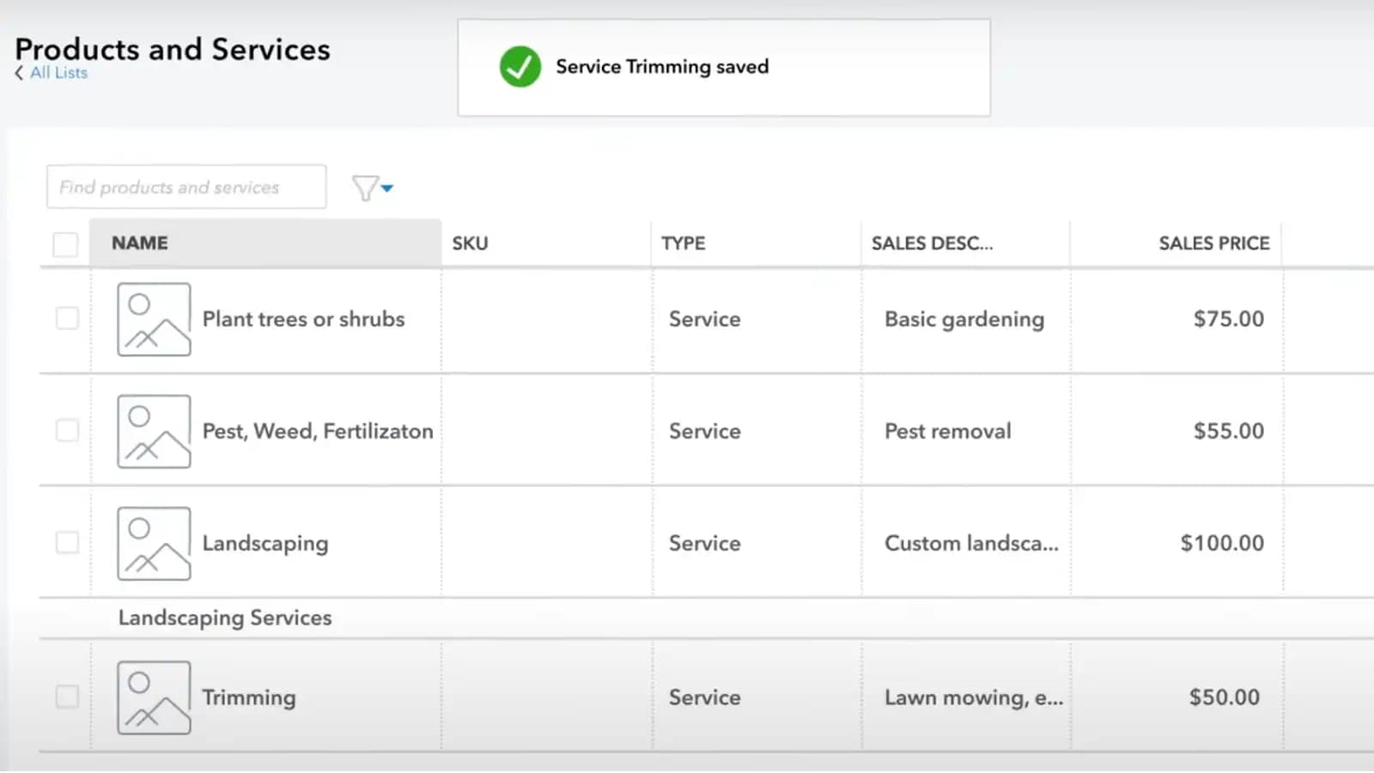Click the Products and Services heading
Image resolution: width=1374 pixels, height=773 pixels.
point(173,49)
